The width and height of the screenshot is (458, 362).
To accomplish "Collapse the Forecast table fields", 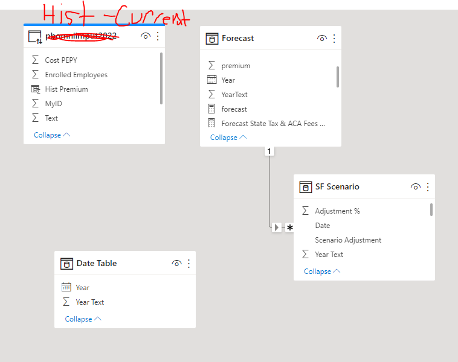I will [228, 138].
